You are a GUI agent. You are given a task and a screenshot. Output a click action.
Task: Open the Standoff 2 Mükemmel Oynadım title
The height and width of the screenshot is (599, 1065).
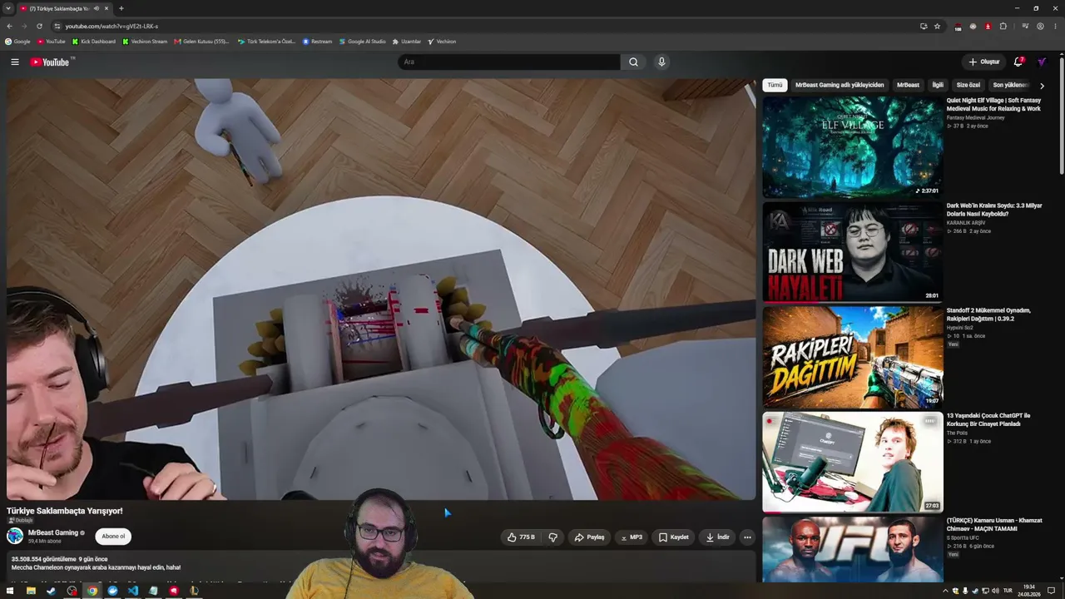pyautogui.click(x=988, y=314)
